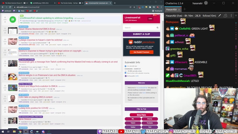Screen dimensions: 238x134
Task: Add new Chatterino tab with plus
Action: tap(184, 9)
